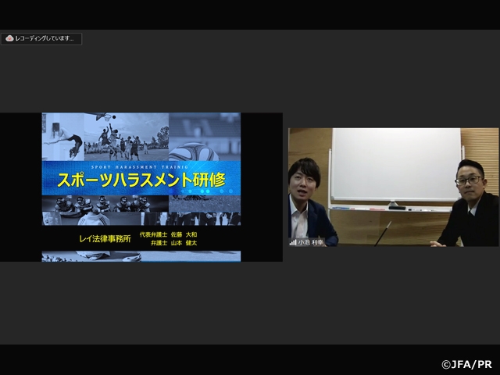Click the SPORT HARASSMENT TRAINIG subtitle text

141,166
